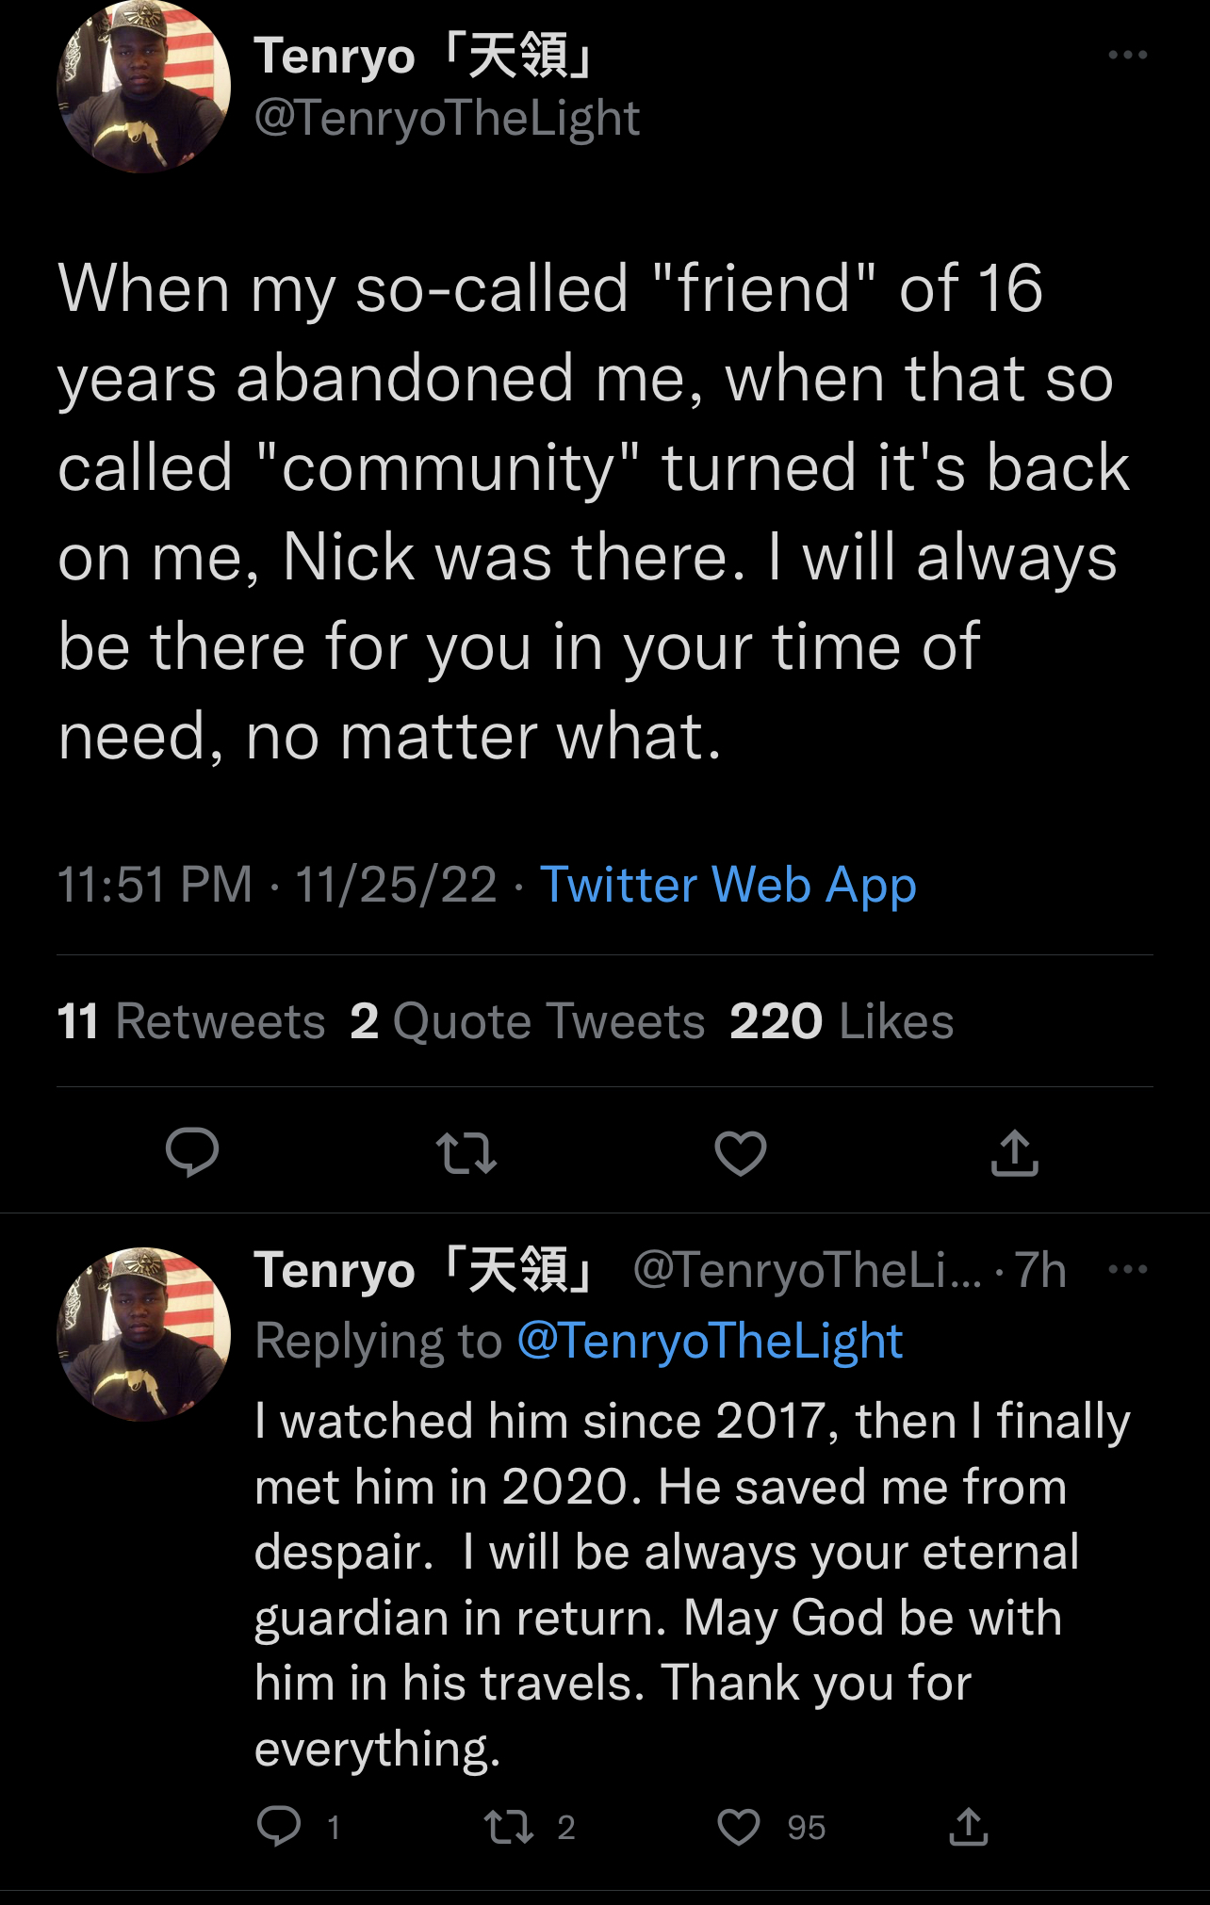Open the Twitter Web App link
The width and height of the screenshot is (1210, 1905).
728,886
